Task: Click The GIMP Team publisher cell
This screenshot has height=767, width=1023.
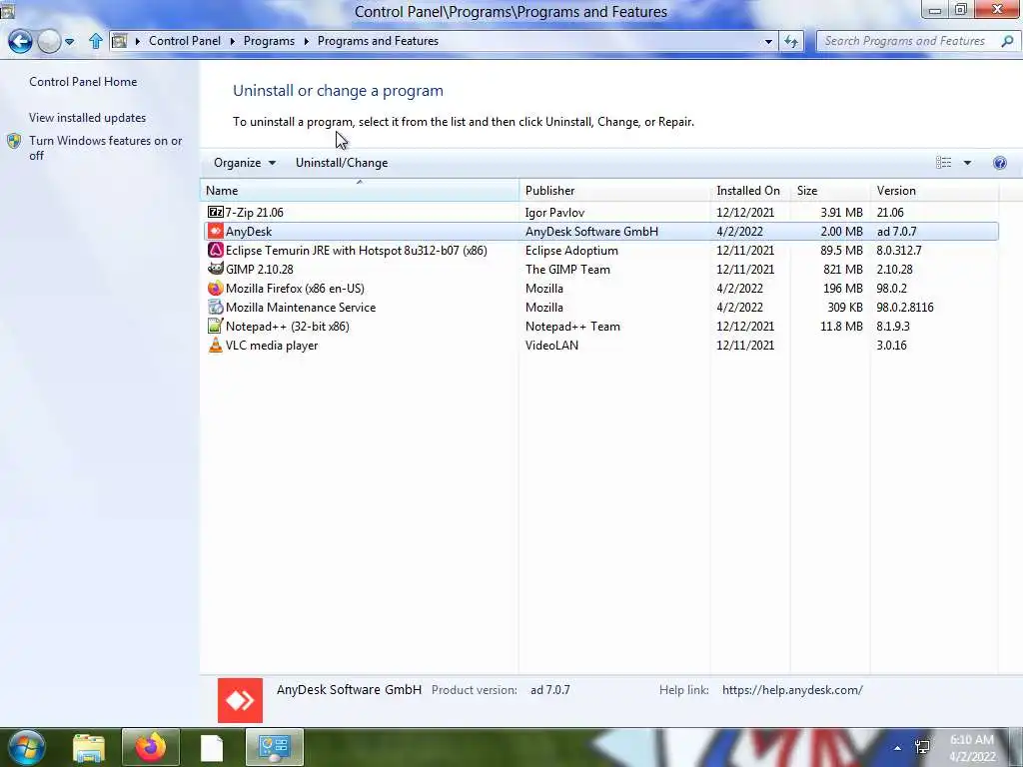Action: pyautogui.click(x=567, y=269)
